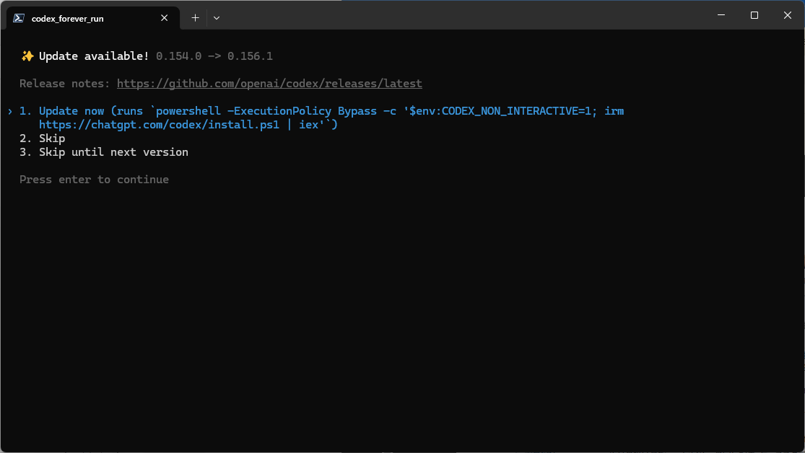Screen dimensions: 805x453
Task: Click the version text 0.154.0 -> 0.156.1
Action: point(214,56)
